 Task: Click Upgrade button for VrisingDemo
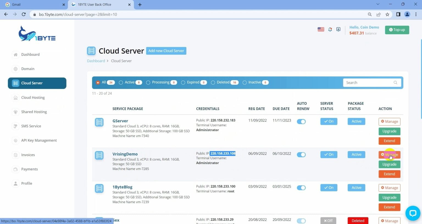[389, 164]
